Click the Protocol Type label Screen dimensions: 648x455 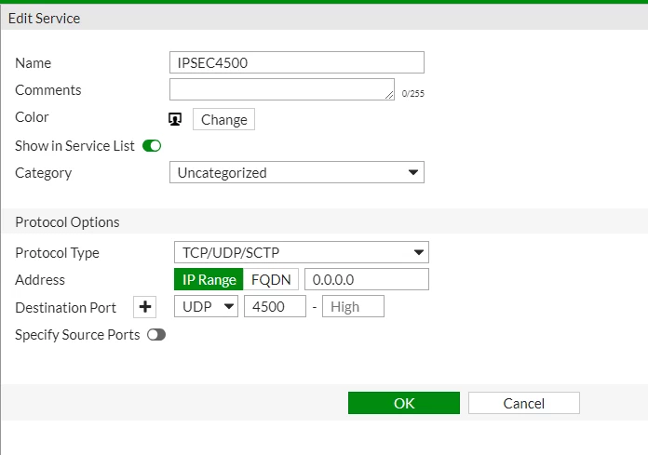click(x=58, y=253)
